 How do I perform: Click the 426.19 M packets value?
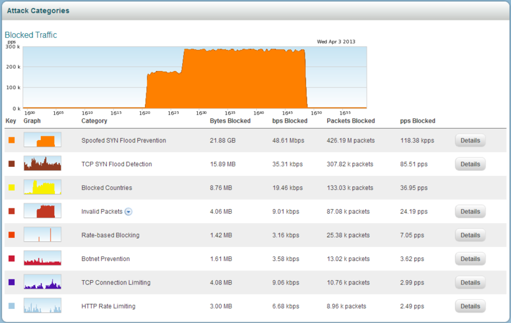point(351,141)
